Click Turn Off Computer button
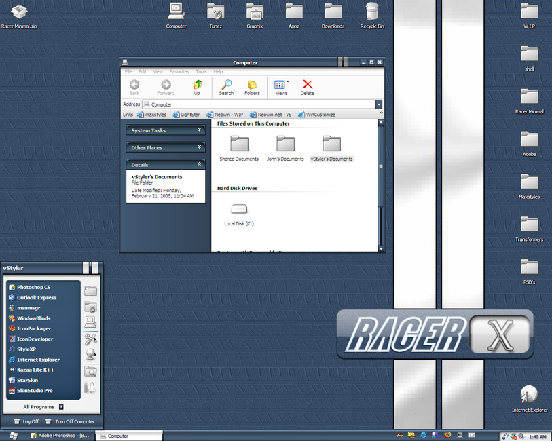 (70, 421)
